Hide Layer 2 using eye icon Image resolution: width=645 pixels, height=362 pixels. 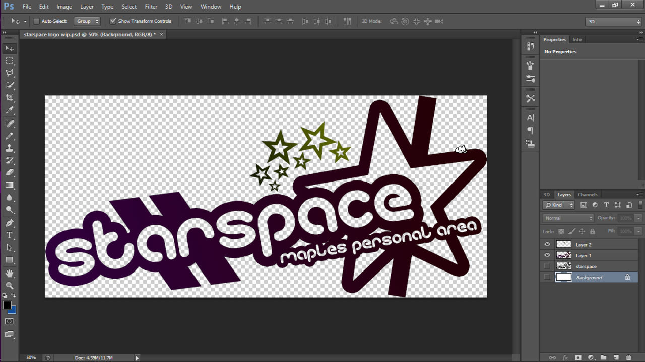click(x=547, y=244)
